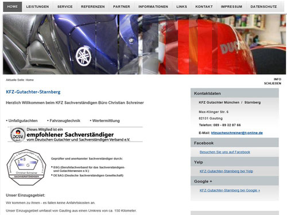Open KFZ-Gutachter-Starnberg bei Google + link
This screenshot has height=215, width=287.
point(230,190)
